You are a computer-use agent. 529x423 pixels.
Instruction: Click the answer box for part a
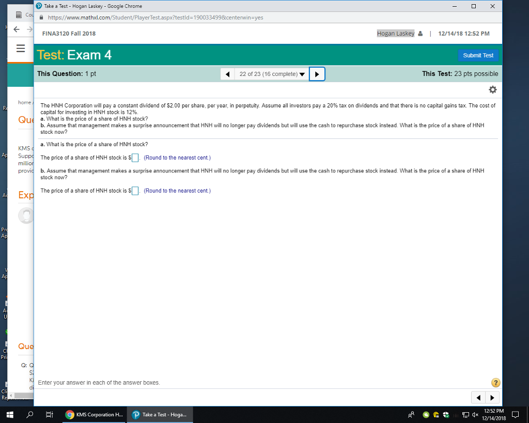(x=135, y=158)
